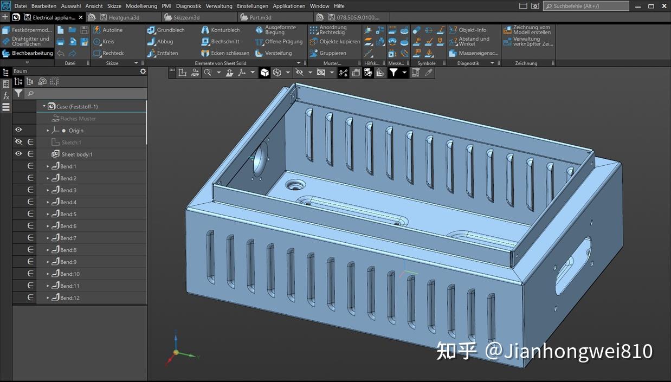Screen dimensions: 671x382
Task: Hide Sheet body:1 using its eye toggle
Action: pos(18,153)
